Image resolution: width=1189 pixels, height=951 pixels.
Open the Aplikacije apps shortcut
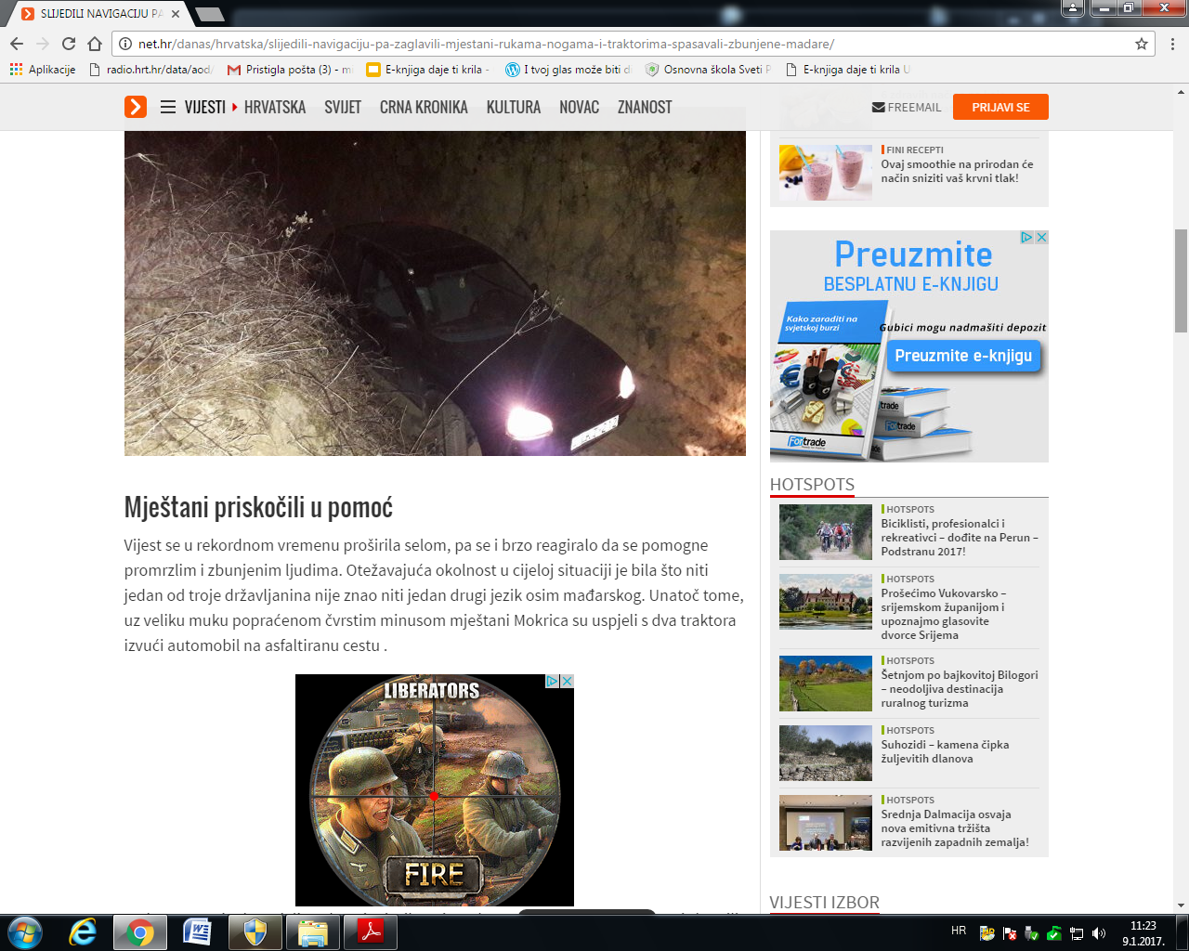(x=43, y=70)
